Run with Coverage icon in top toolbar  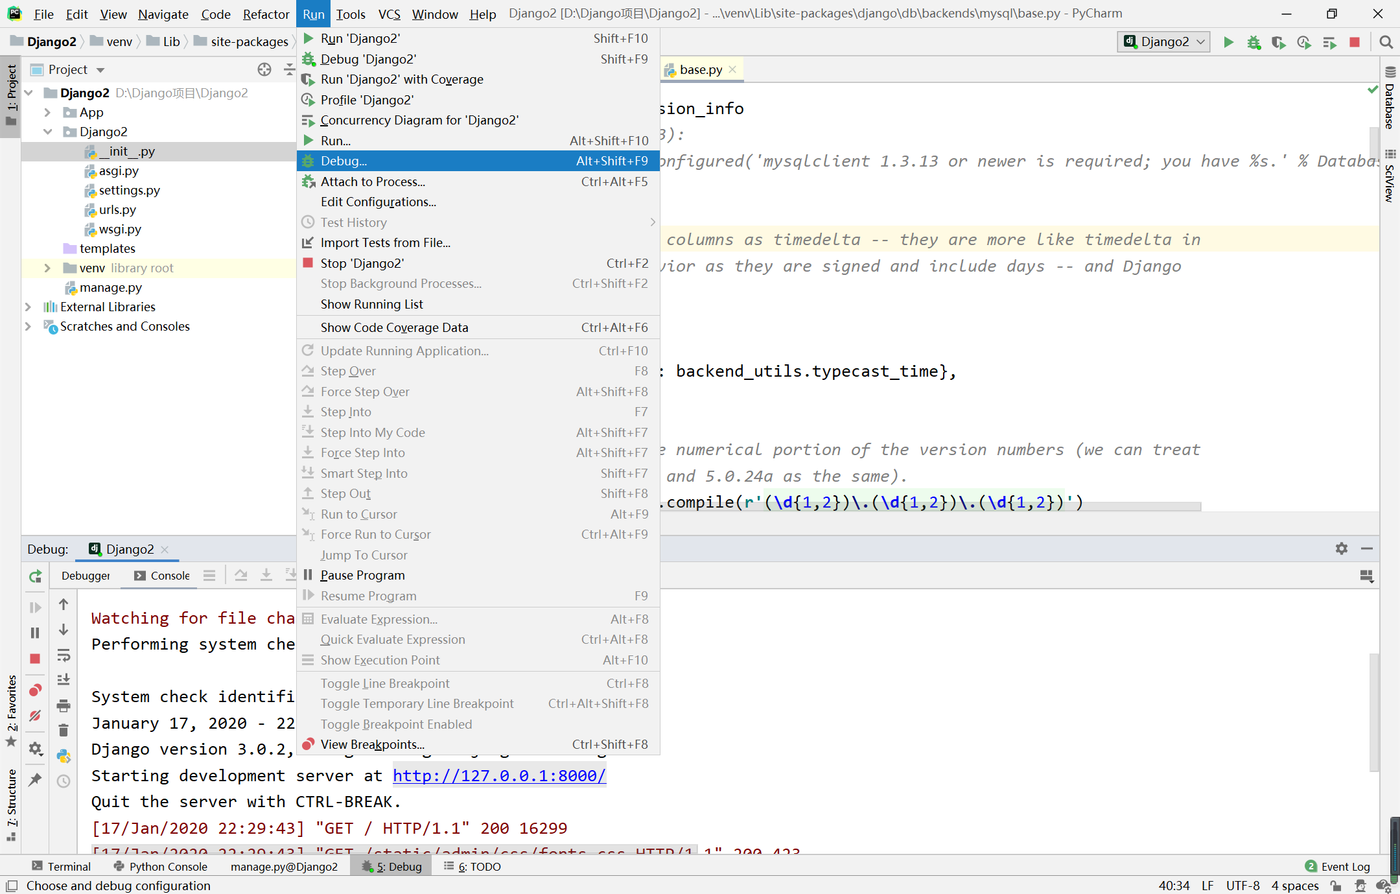click(1278, 42)
